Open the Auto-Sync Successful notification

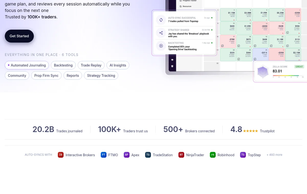[x=184, y=20]
